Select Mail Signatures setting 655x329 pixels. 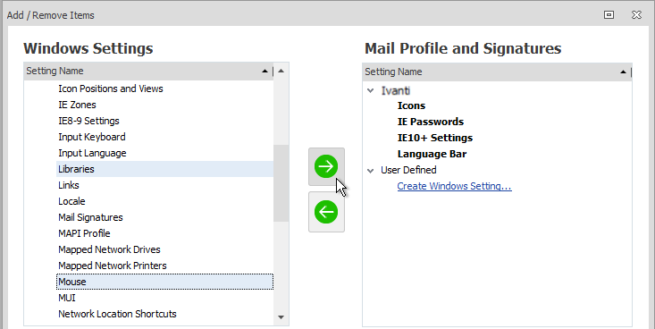90,217
